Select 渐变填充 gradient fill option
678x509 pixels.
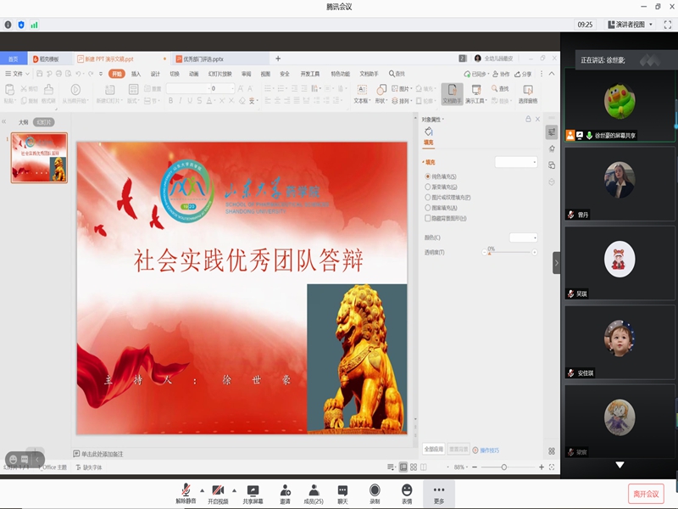pyautogui.click(x=427, y=187)
